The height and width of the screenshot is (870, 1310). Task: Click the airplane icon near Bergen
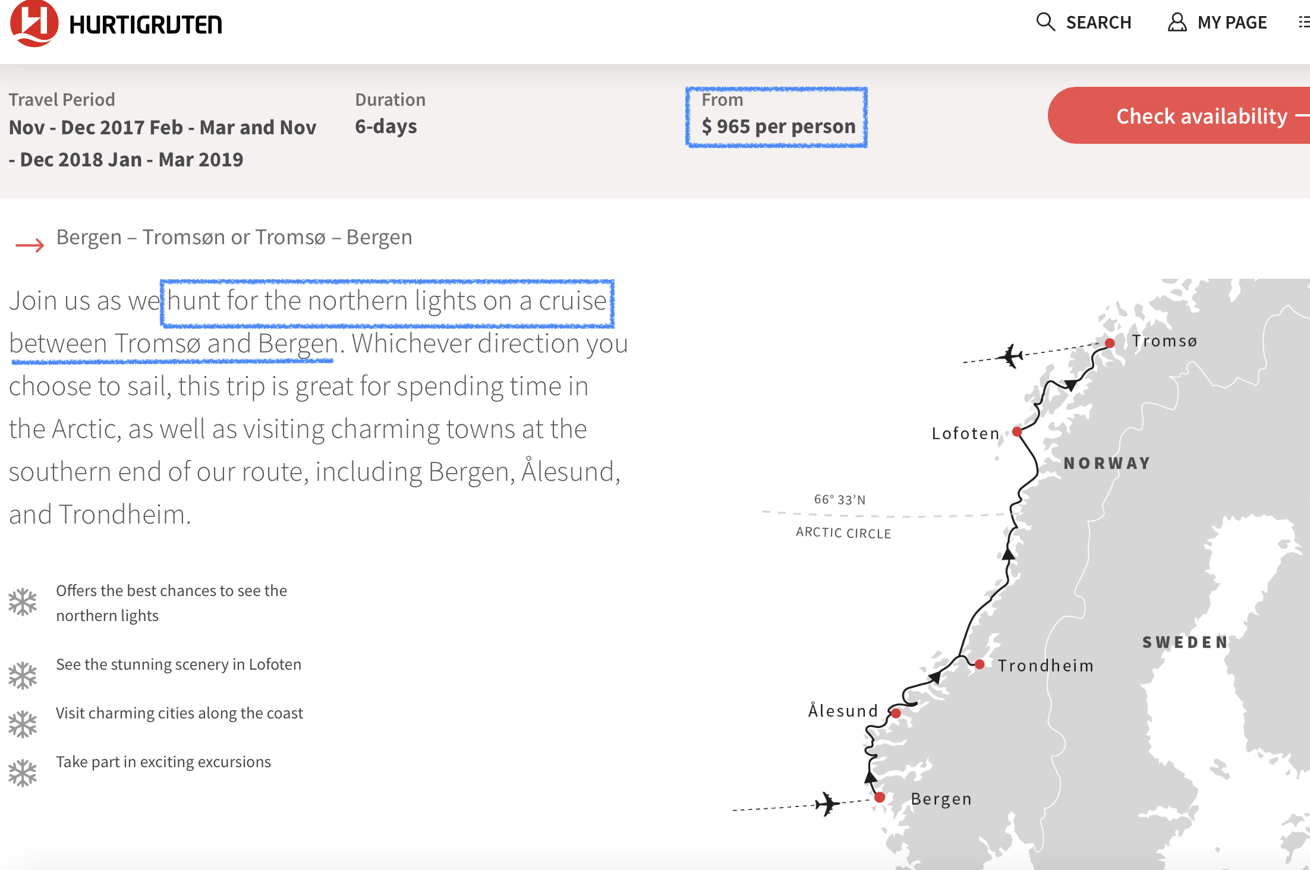[x=827, y=803]
